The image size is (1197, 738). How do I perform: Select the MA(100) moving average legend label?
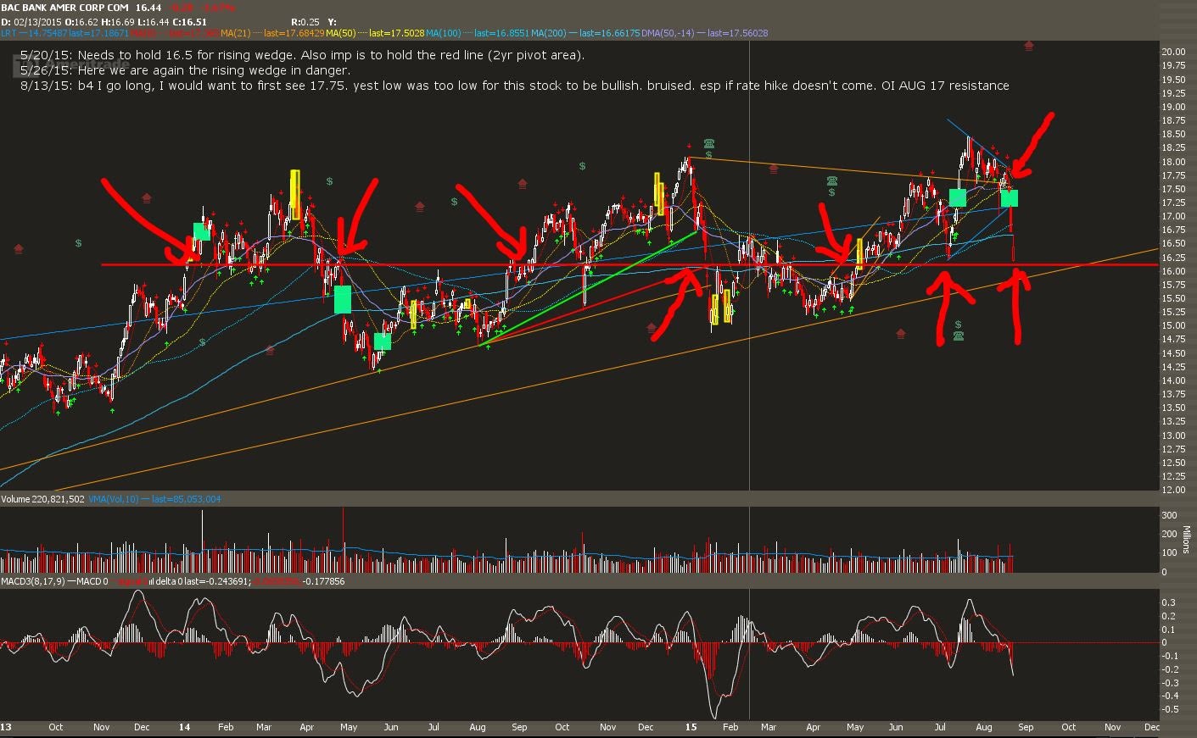pos(444,33)
